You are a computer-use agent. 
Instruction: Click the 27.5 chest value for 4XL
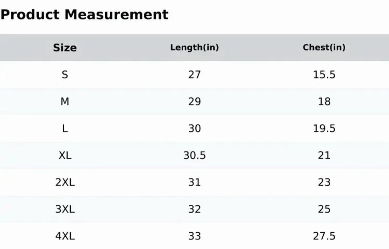(324, 236)
